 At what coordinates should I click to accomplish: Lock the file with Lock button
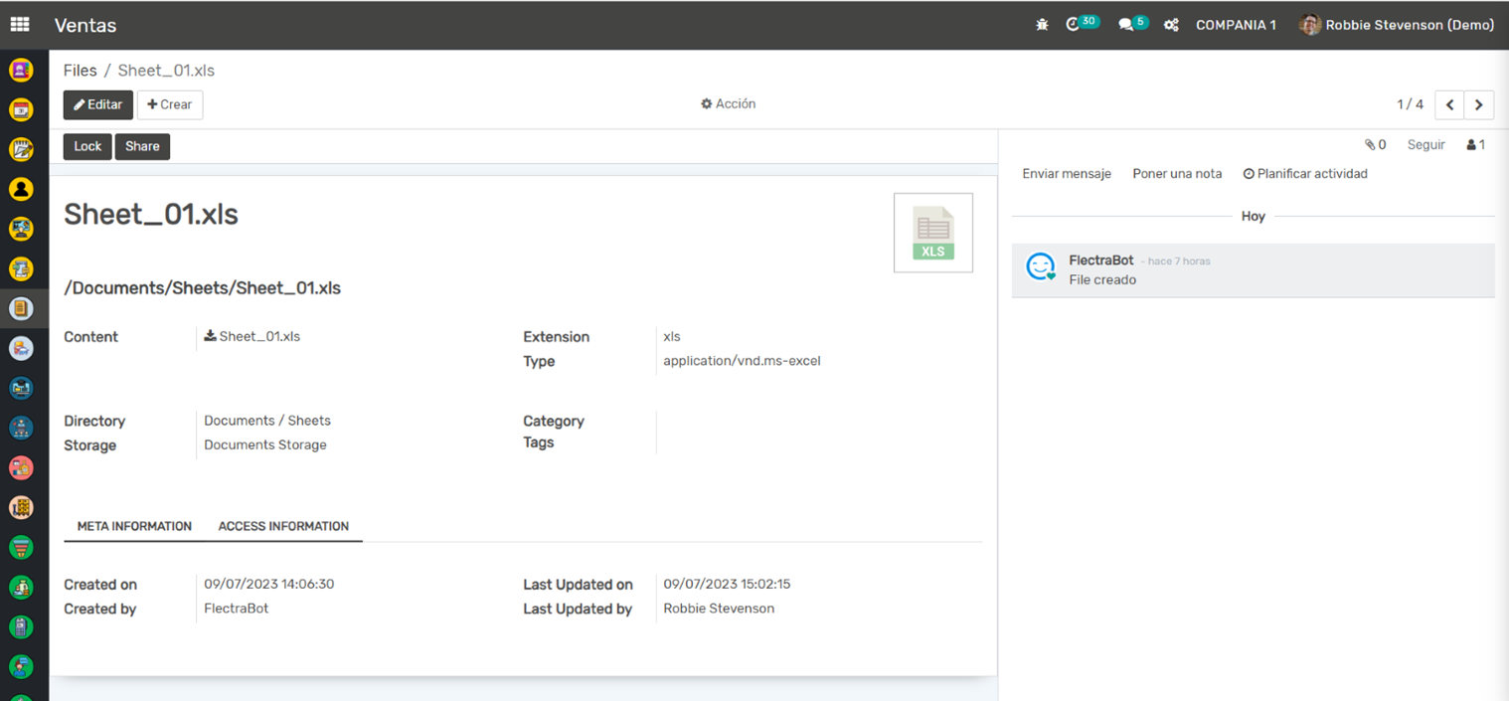point(87,146)
